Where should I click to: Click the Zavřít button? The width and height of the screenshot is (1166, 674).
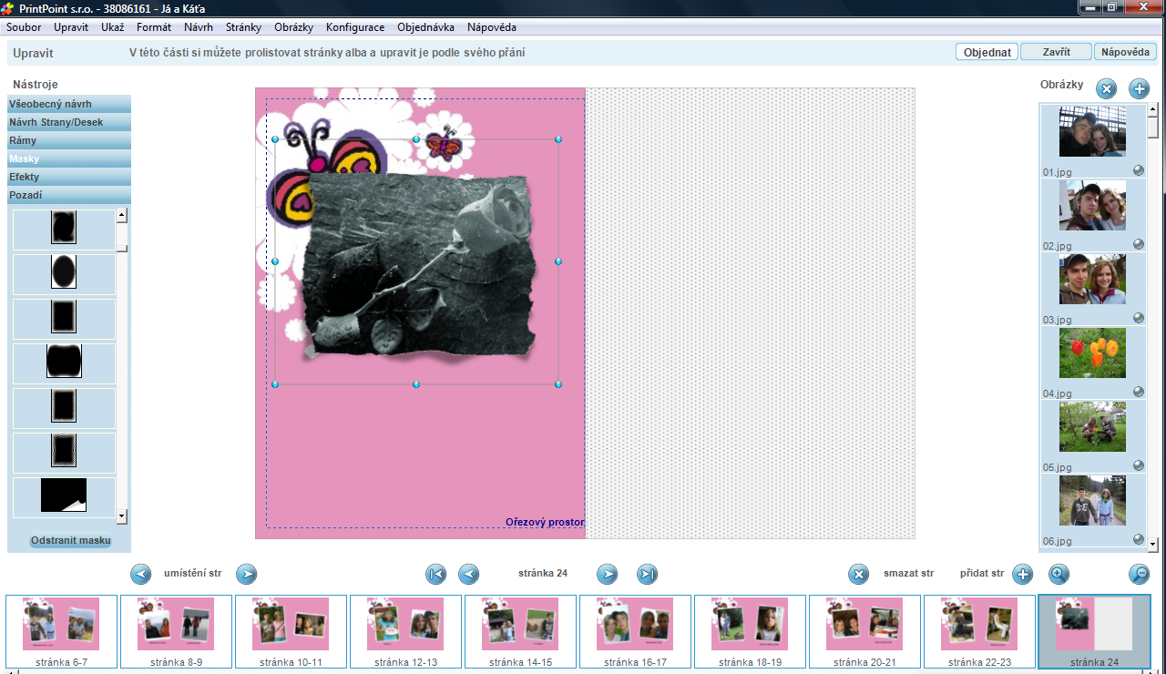[x=1056, y=52]
